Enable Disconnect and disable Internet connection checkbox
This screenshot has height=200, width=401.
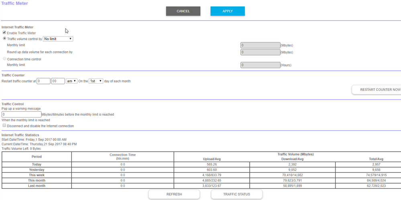pos(4,125)
